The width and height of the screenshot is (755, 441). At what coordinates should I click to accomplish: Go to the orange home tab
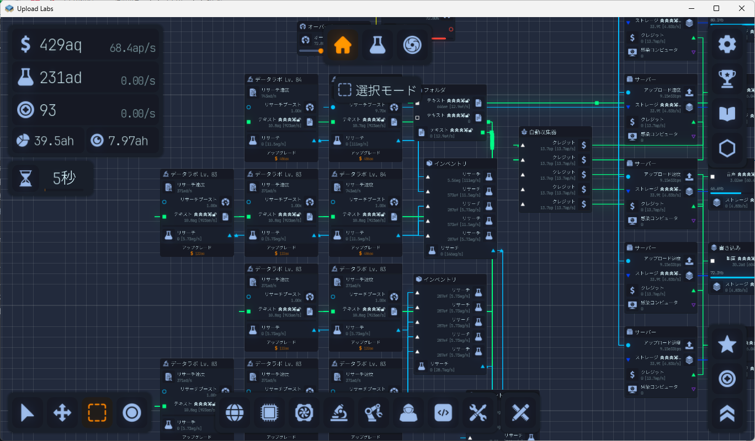(342, 45)
